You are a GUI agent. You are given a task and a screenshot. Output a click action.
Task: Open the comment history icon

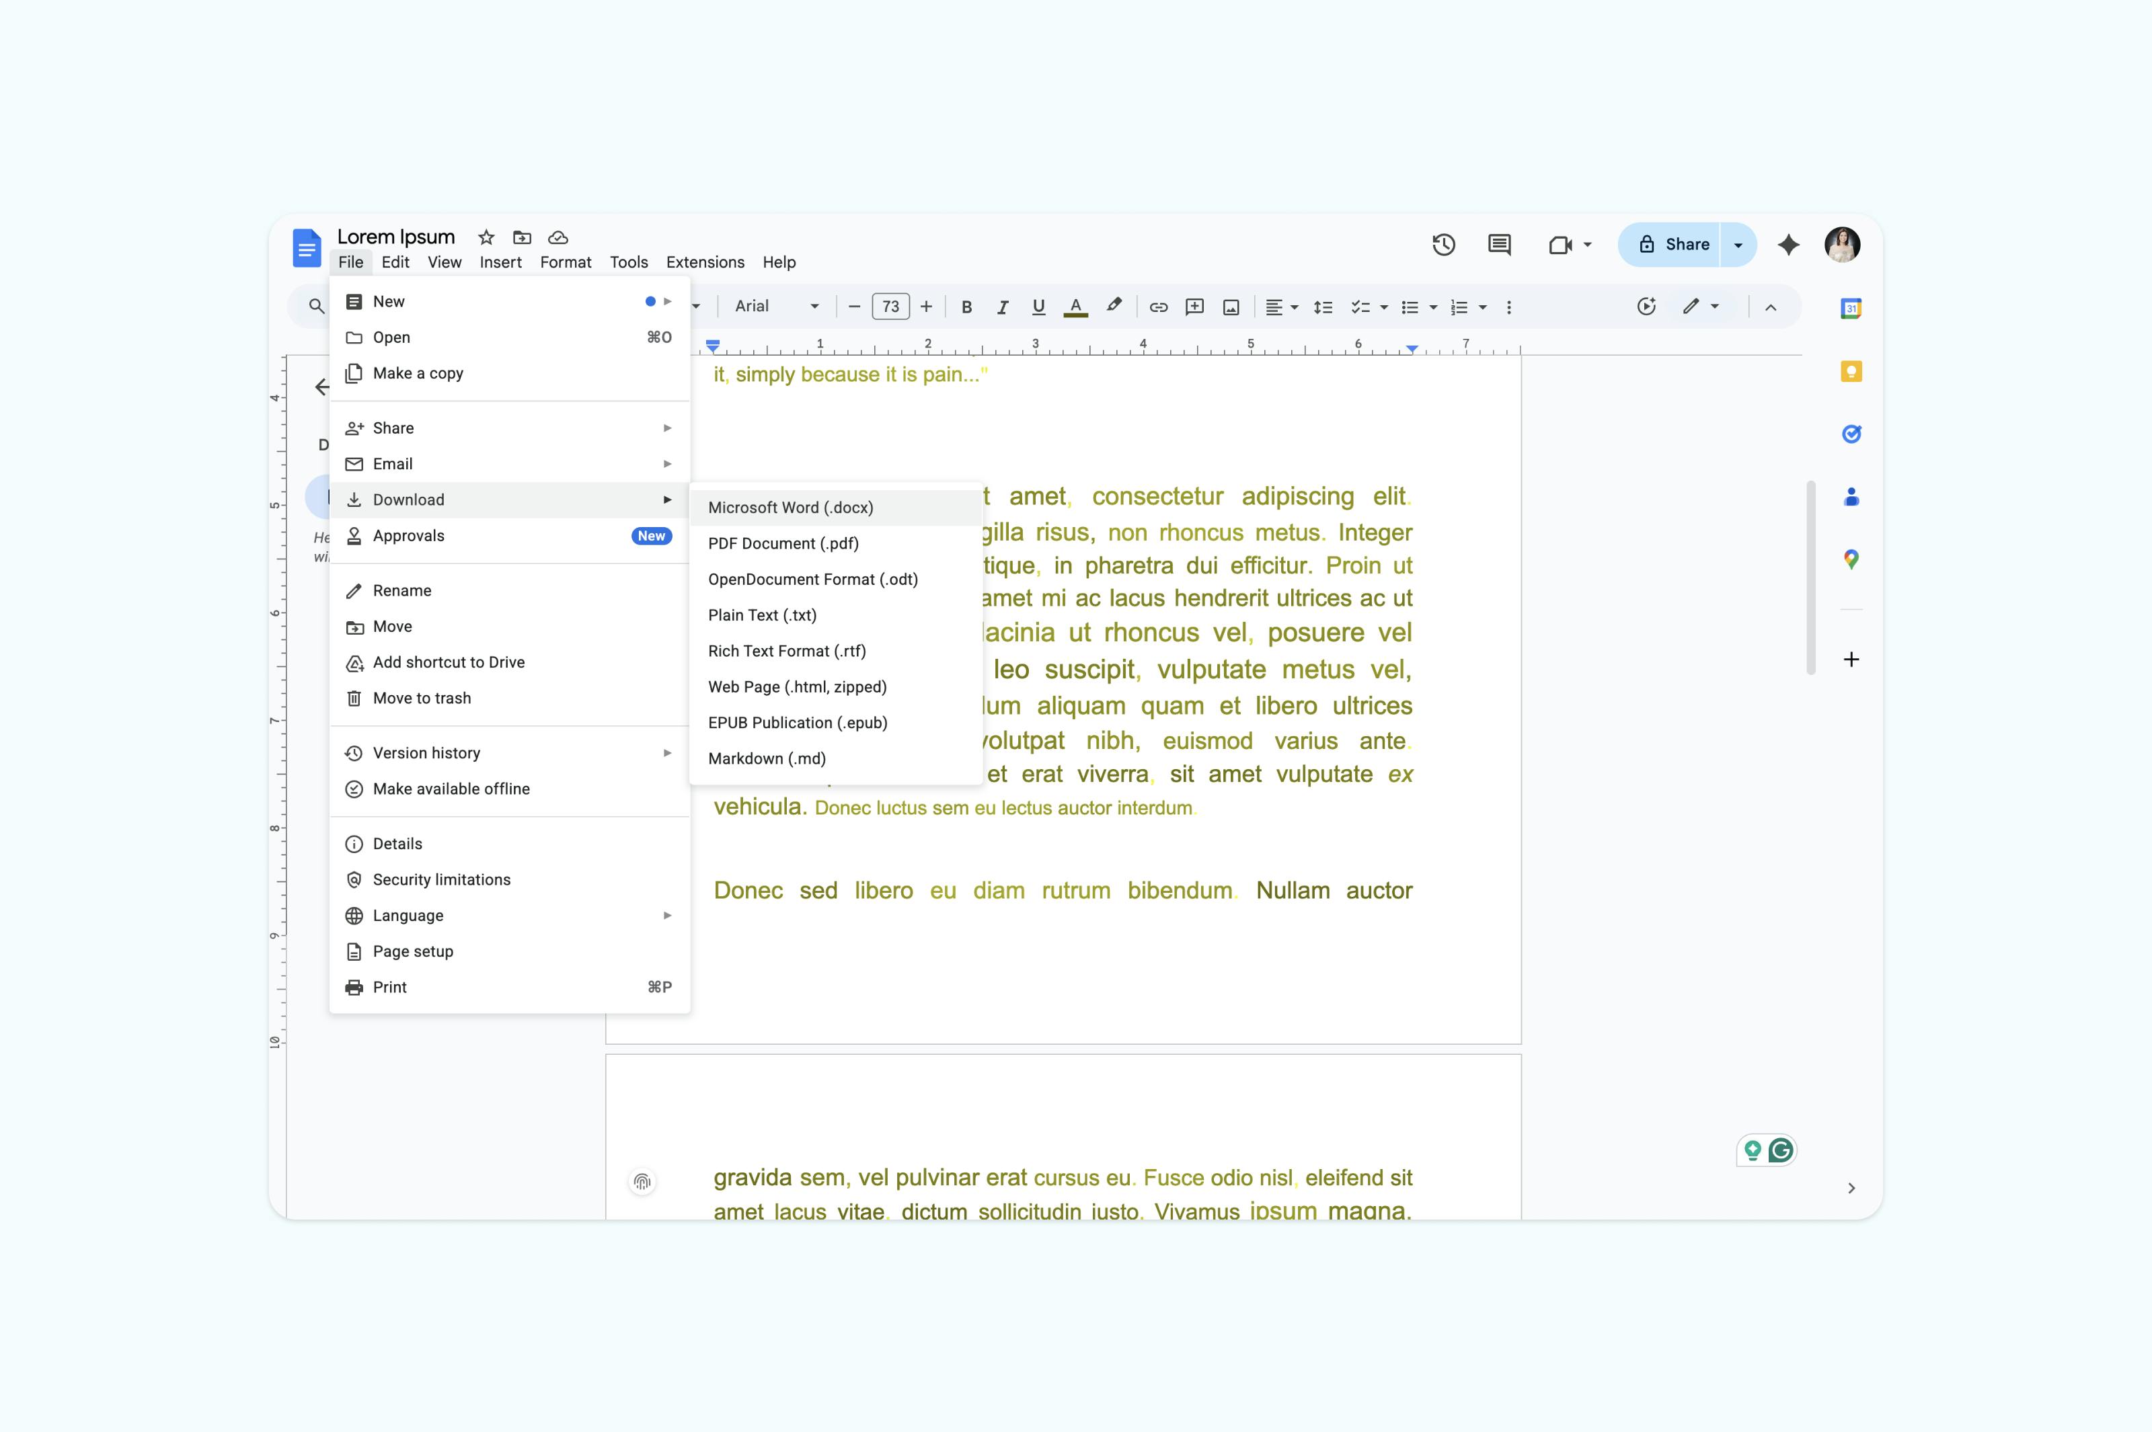(x=1498, y=245)
